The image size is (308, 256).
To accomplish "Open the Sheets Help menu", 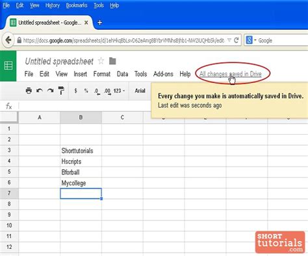I will click(x=185, y=74).
